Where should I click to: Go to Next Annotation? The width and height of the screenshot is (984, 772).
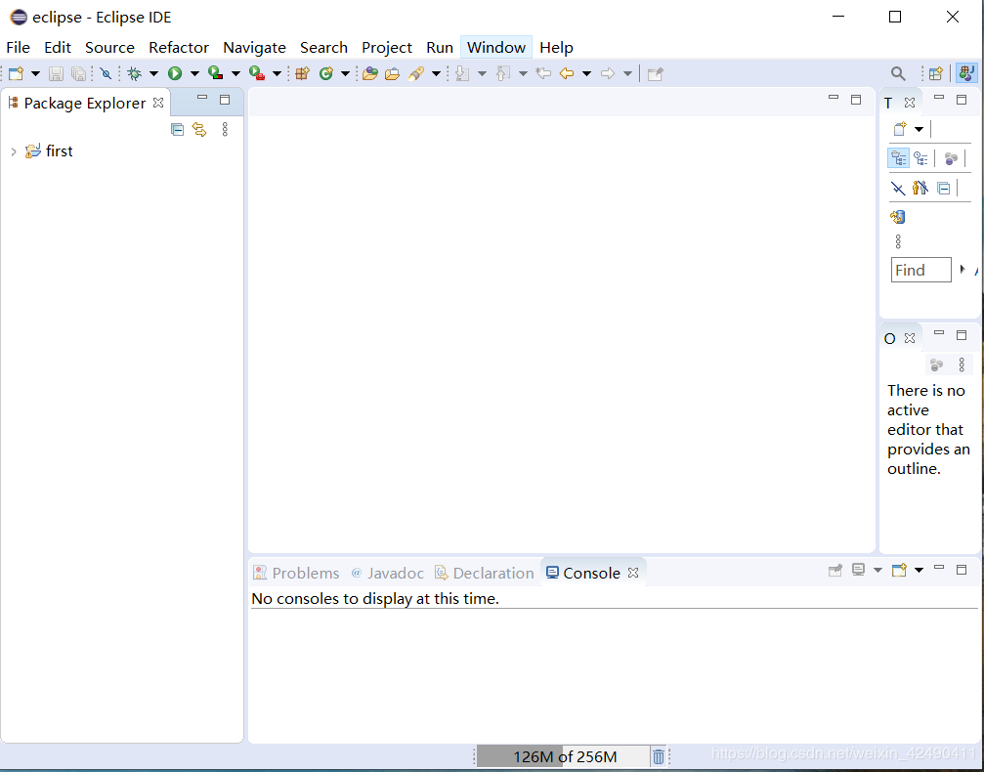pyautogui.click(x=462, y=73)
